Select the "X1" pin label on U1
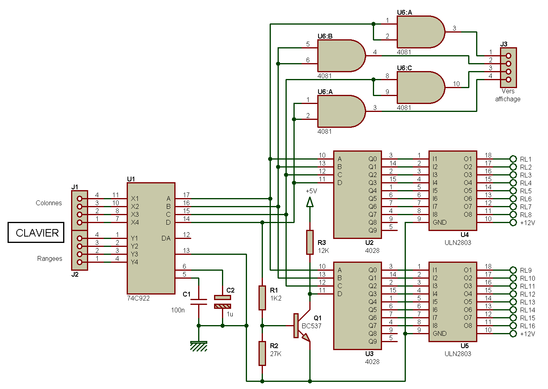This screenshot has width=548, height=389. [x=135, y=198]
